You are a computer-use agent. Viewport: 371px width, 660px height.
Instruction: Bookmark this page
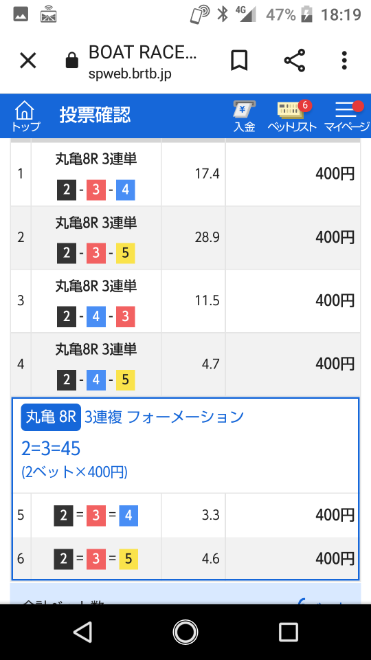tap(239, 60)
